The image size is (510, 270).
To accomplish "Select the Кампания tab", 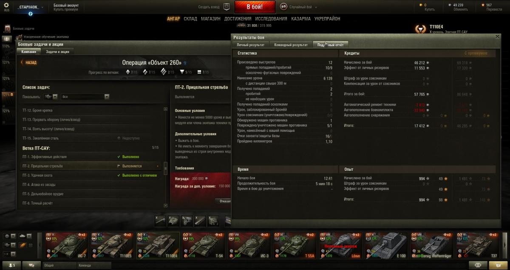I will pyautogui.click(x=29, y=51).
